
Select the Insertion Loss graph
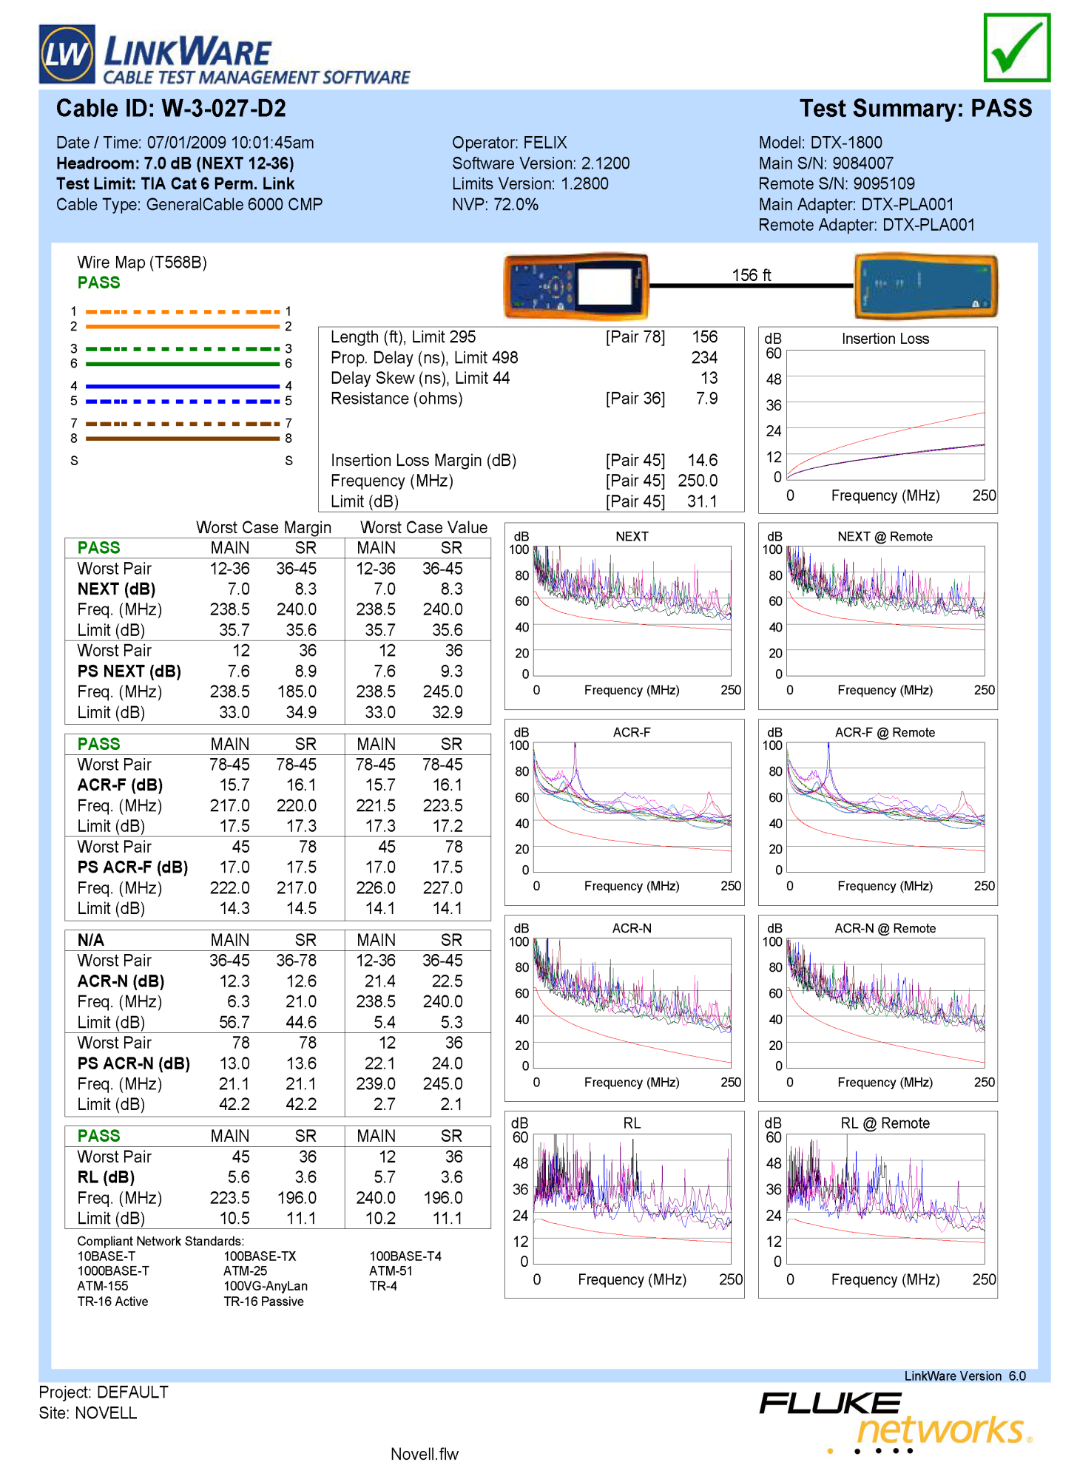pyautogui.click(x=878, y=420)
